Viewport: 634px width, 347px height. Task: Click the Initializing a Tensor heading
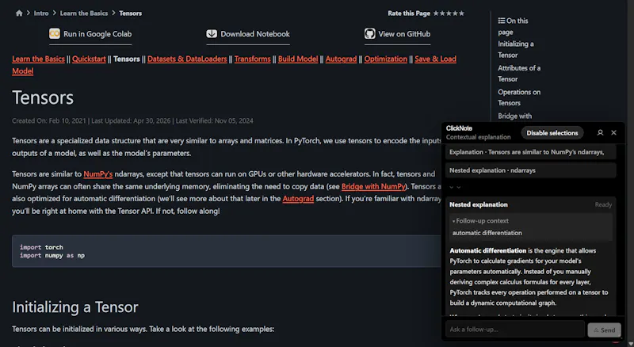click(75, 307)
